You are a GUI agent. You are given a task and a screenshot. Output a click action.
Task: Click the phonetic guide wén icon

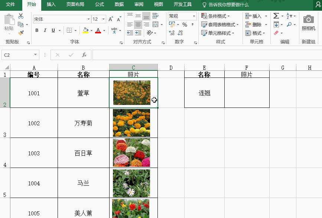point(114,30)
